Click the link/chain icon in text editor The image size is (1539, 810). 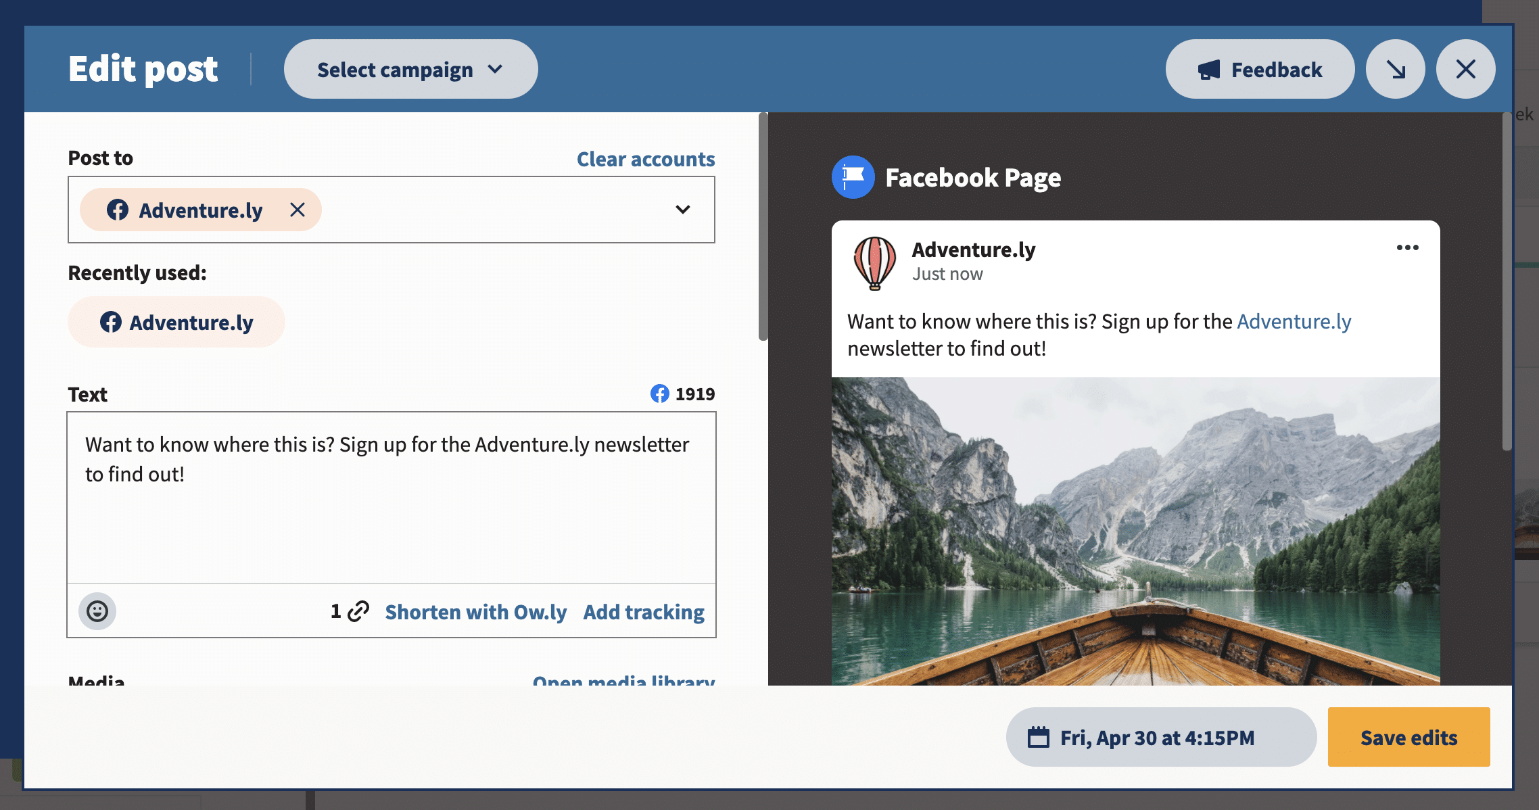click(356, 612)
